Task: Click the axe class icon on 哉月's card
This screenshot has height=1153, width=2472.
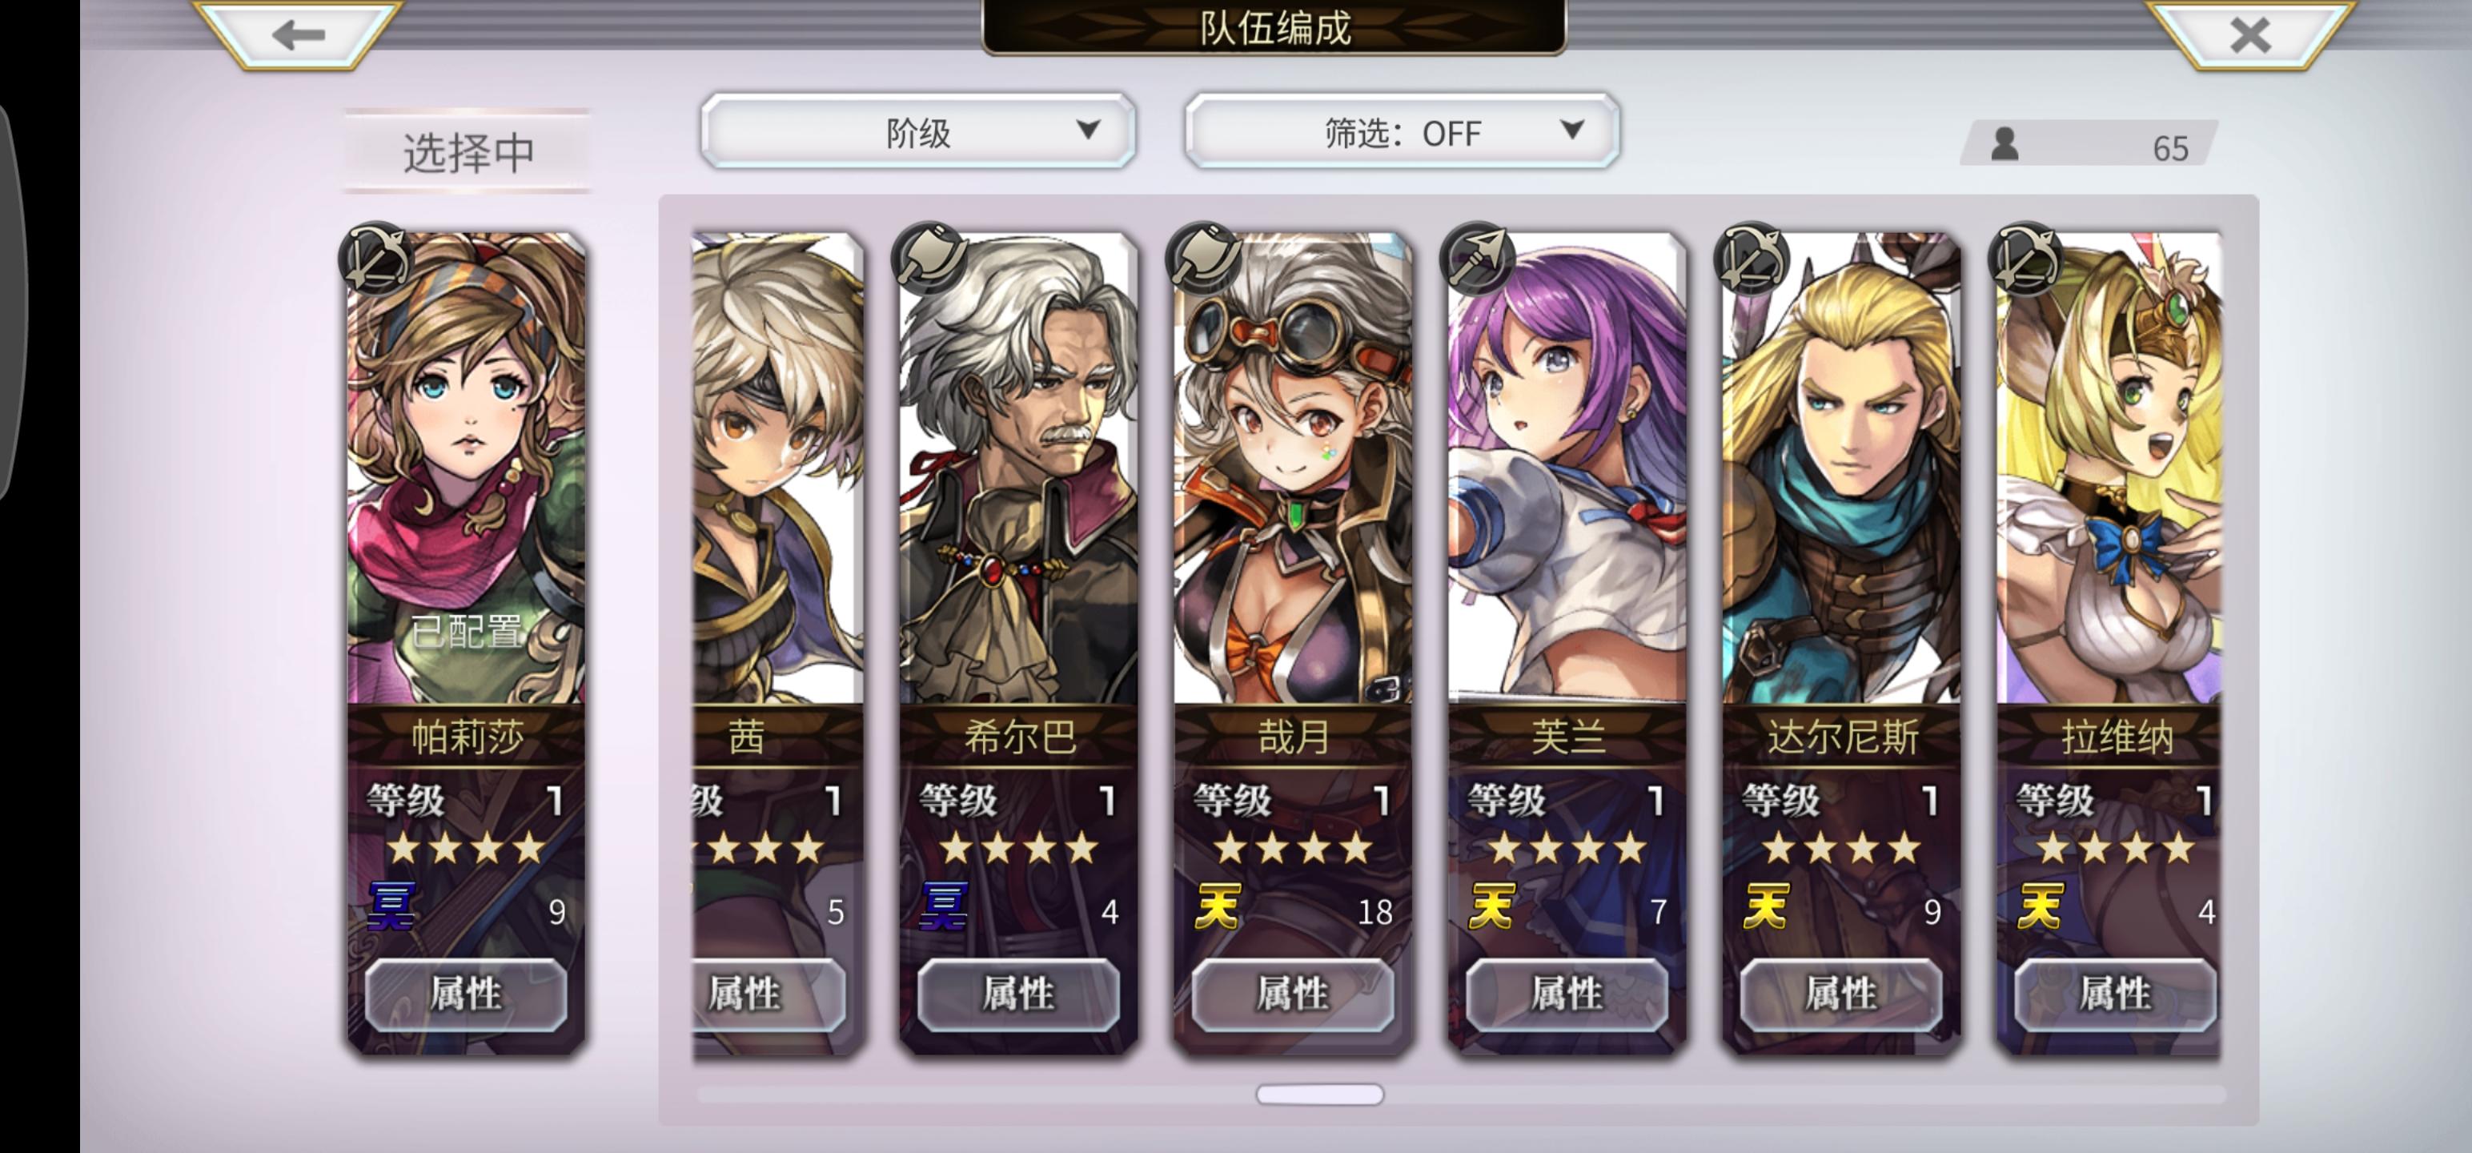Action: click(x=1202, y=257)
